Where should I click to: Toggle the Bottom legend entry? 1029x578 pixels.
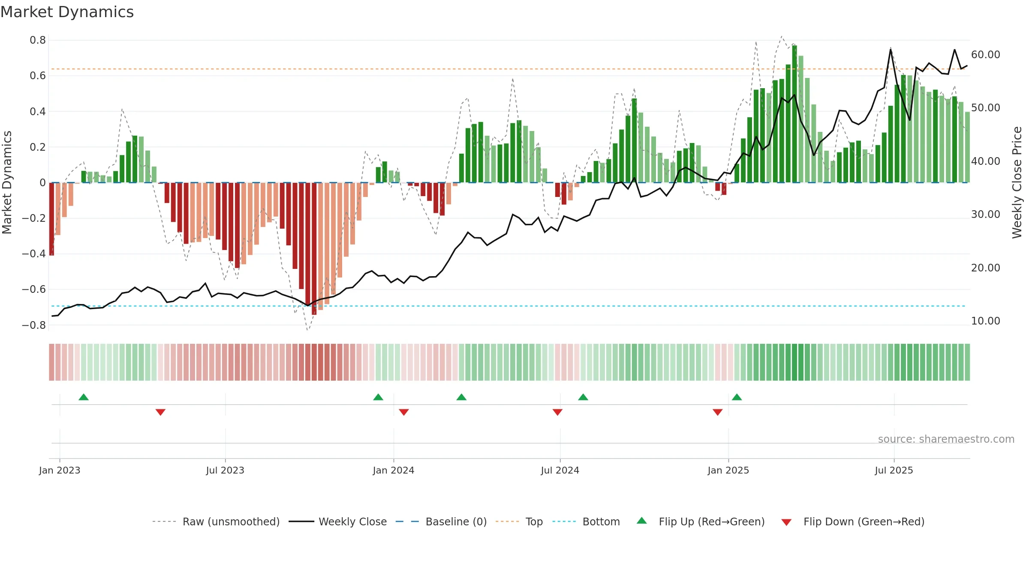pyautogui.click(x=586, y=521)
